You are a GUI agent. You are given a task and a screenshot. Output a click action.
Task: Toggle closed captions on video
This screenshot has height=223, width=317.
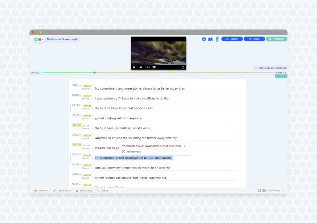tap(154, 67)
